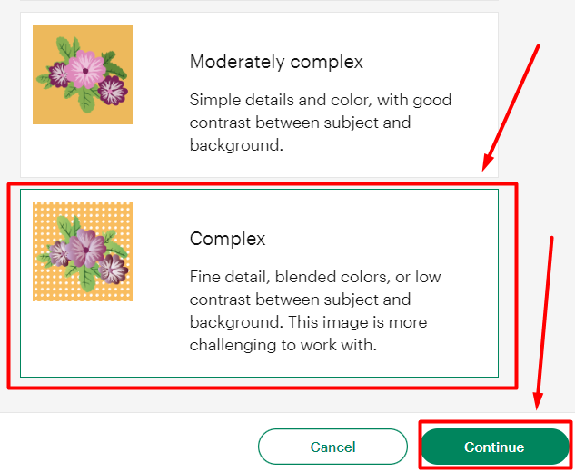Click the large pink flower in the top thumbnail

pos(85,69)
